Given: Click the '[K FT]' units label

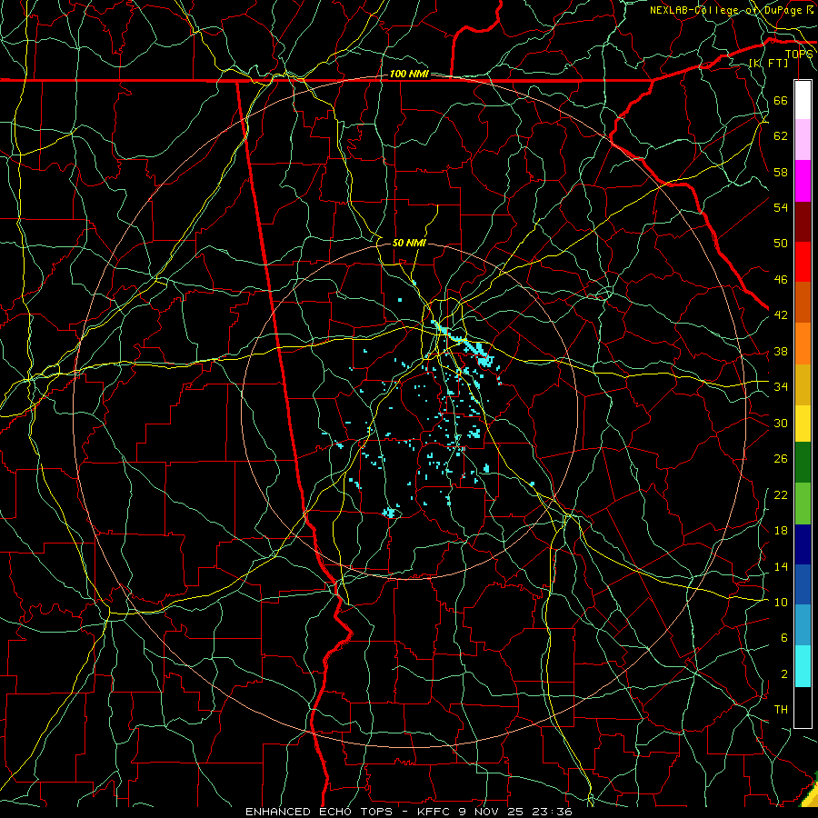Looking at the screenshot, I should click(x=769, y=63).
